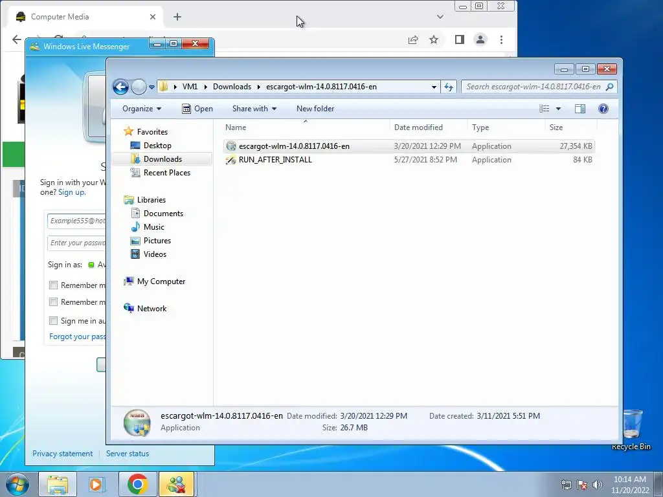Viewport: 663px width, 497px height.
Task: Open the recent pages dropdown arrow
Action: [x=152, y=87]
